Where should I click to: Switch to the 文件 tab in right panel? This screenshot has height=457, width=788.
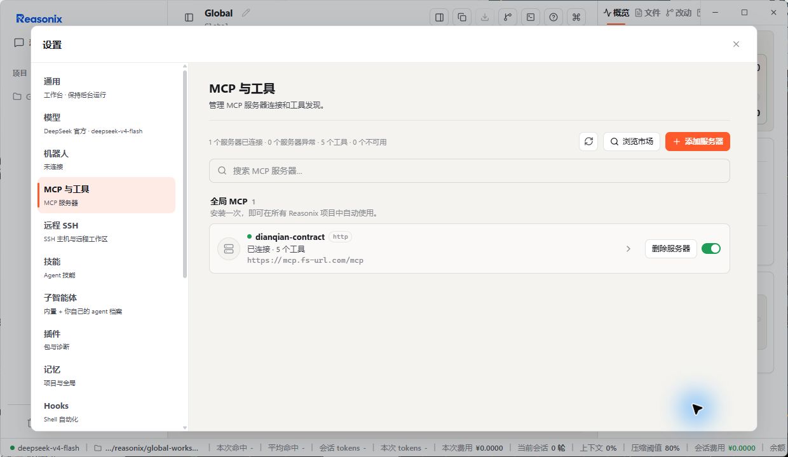(x=648, y=13)
